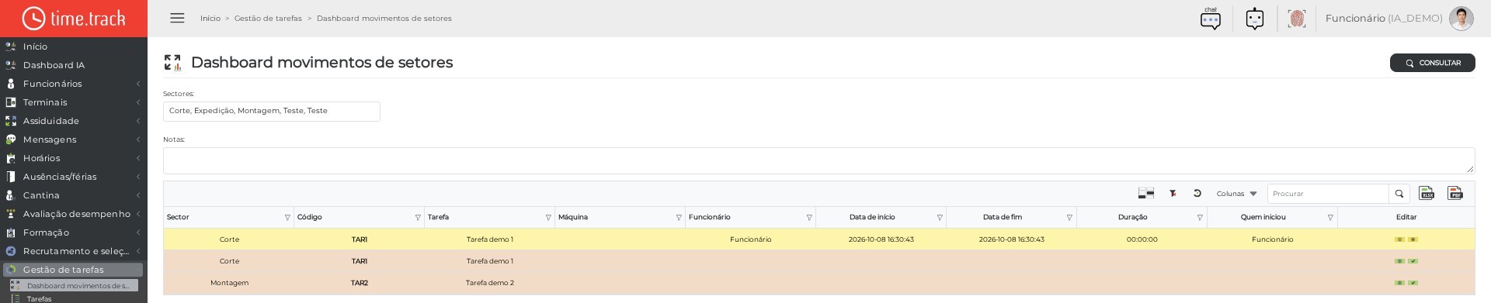Click the Montagem sector cell
This screenshot has width=1491, height=303.
(x=229, y=283)
